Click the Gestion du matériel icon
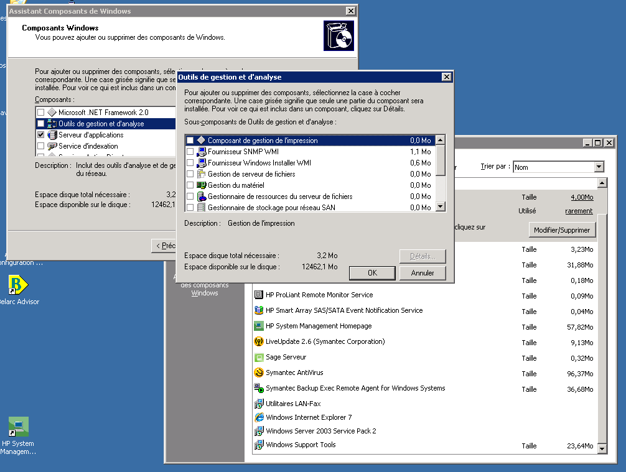Screen dimensions: 626x472 pyautogui.click(x=201, y=185)
